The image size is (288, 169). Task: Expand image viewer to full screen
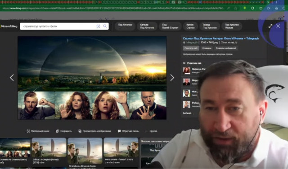point(270,26)
